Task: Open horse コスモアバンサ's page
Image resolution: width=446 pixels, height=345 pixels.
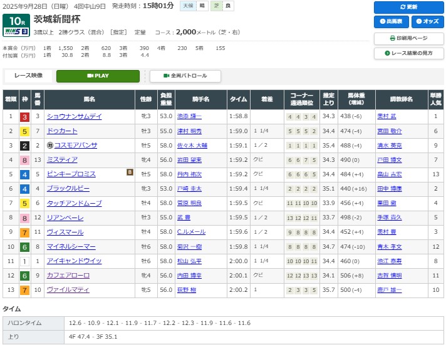Action: coord(76,146)
